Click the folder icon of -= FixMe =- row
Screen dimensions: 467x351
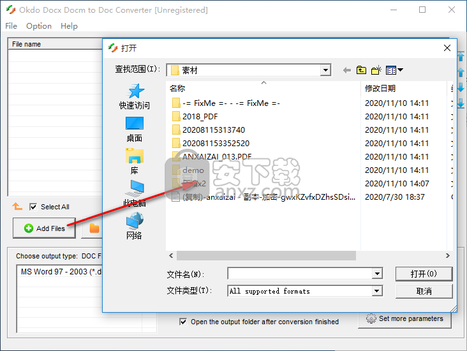click(176, 103)
